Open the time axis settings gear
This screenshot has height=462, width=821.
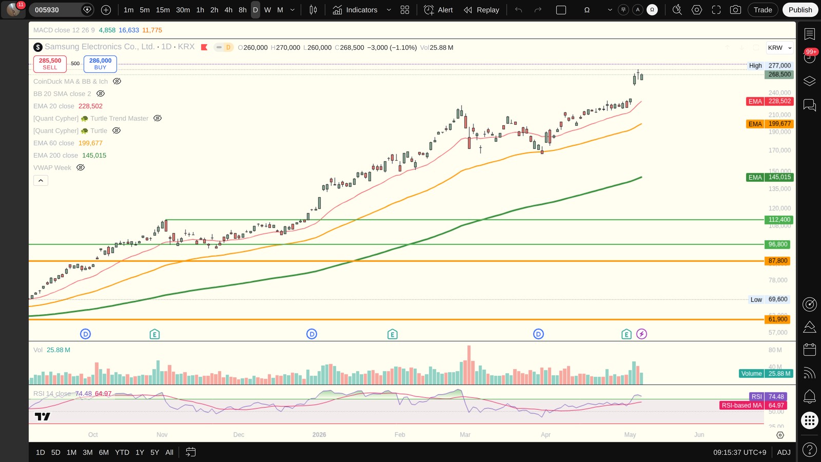pyautogui.click(x=780, y=435)
